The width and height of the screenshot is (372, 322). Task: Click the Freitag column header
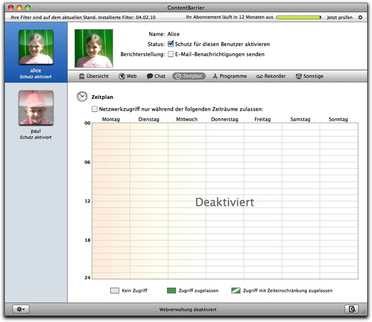click(x=262, y=119)
